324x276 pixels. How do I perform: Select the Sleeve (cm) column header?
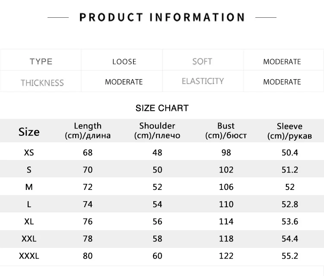click(x=289, y=131)
